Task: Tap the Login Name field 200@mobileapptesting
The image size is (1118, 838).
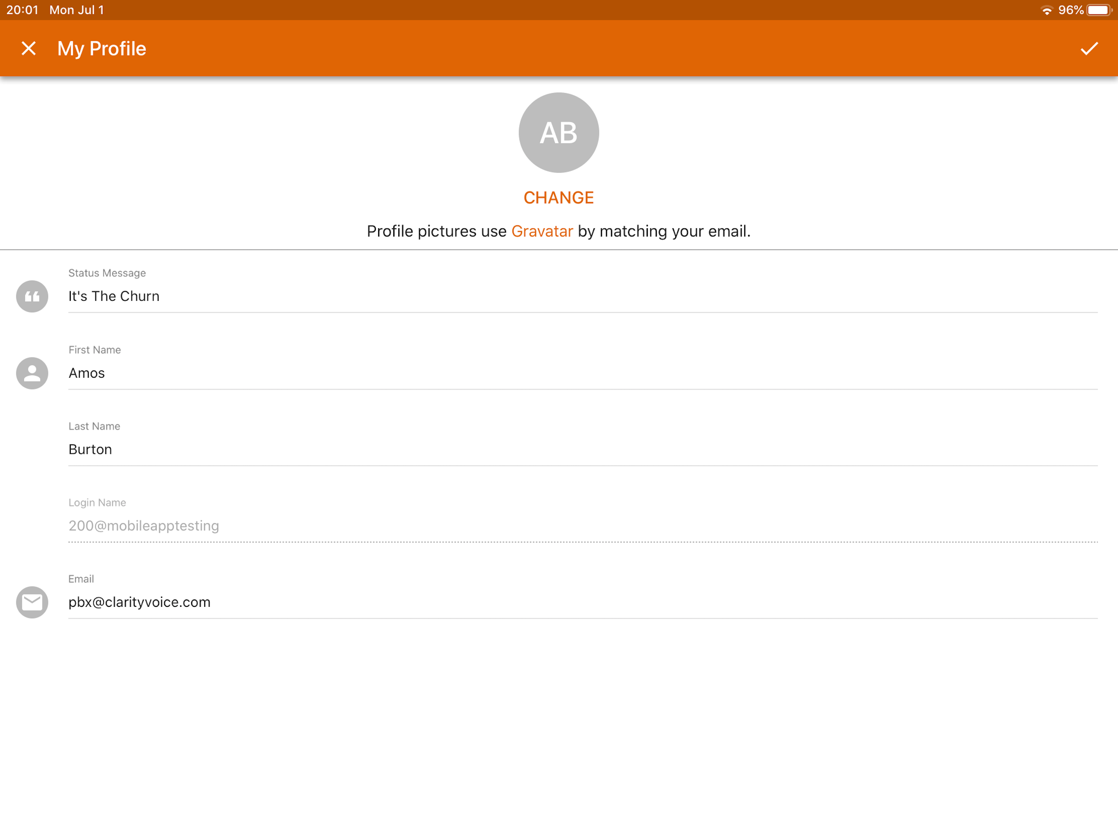Action: pyautogui.click(x=583, y=526)
